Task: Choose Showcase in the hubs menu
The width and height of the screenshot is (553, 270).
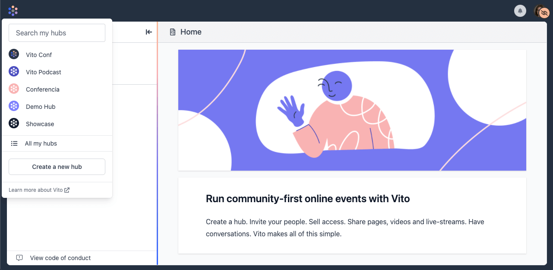Action: [x=40, y=124]
